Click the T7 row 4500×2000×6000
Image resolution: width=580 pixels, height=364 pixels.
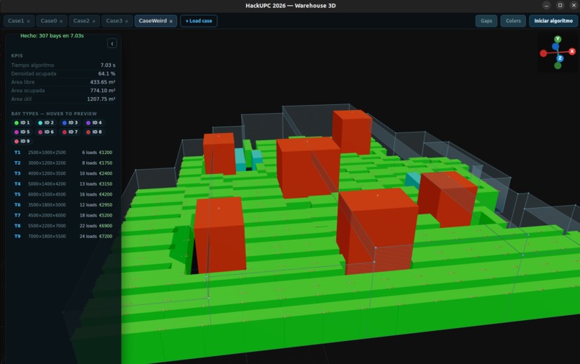click(x=63, y=215)
